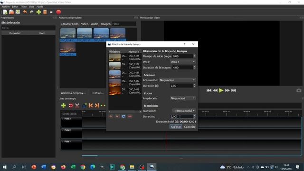Move selected file down in dialog list
304x171 pixels.
117,116
